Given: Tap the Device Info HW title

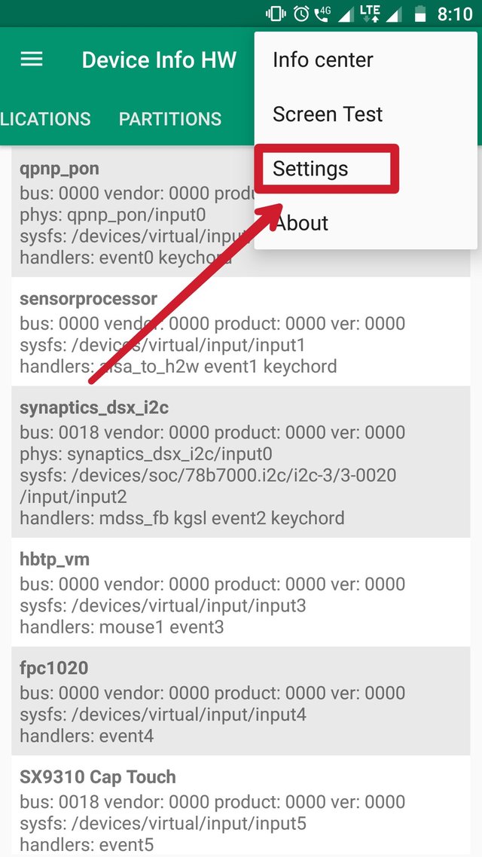Looking at the screenshot, I should (159, 59).
